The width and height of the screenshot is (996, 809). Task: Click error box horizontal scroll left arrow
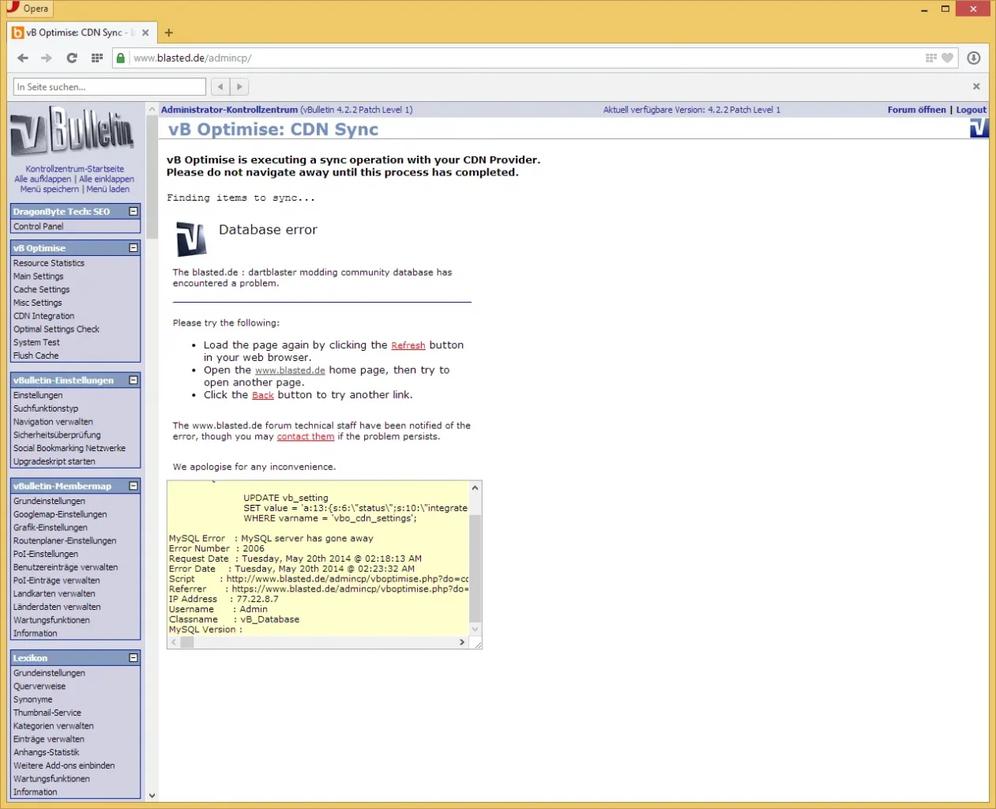pyautogui.click(x=174, y=642)
